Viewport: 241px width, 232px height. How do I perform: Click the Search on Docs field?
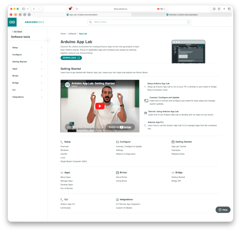coord(139,22)
